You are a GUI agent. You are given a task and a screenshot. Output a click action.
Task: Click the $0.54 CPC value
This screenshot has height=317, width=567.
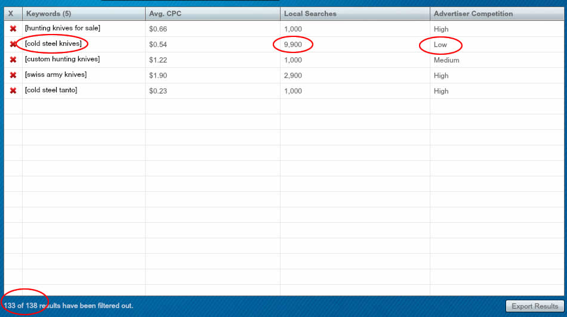coord(158,45)
